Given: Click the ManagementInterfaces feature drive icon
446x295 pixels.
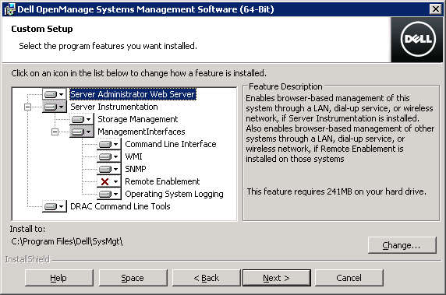Looking at the screenshot, I should pyautogui.click(x=82, y=132).
